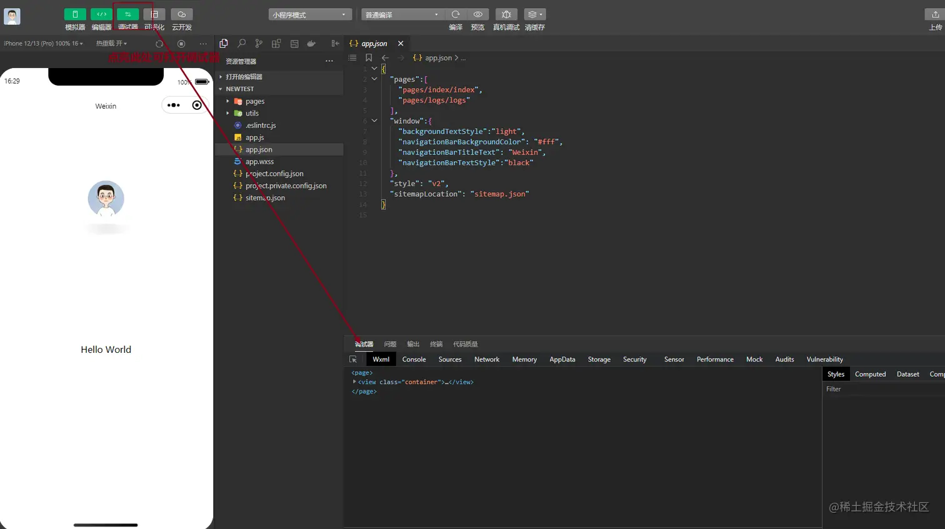
Task: Open the source control branch icon
Action: click(259, 44)
